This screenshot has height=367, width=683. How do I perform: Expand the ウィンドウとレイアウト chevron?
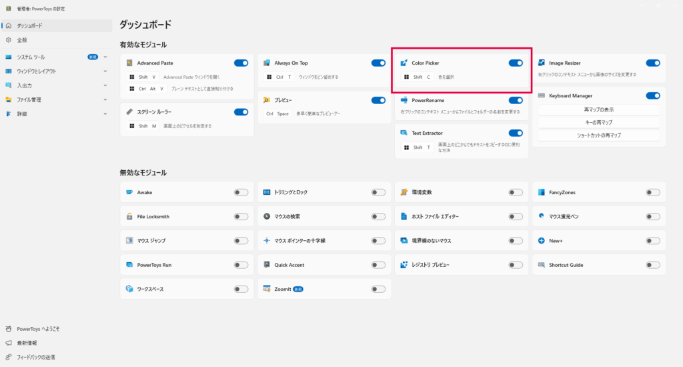pos(105,71)
